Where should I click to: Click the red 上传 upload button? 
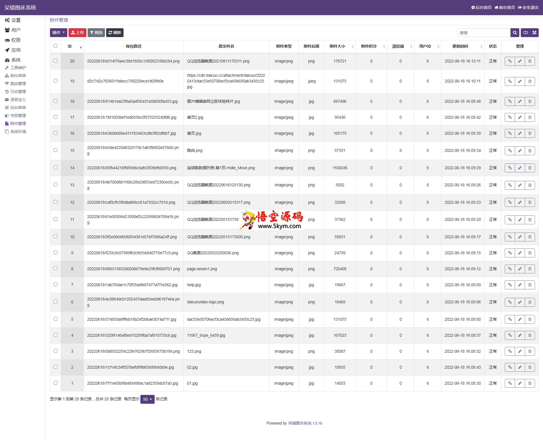pyautogui.click(x=77, y=33)
